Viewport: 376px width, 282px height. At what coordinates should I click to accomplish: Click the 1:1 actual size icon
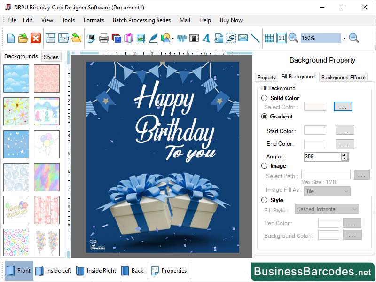click(x=282, y=38)
